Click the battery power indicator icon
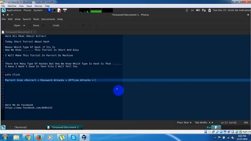This screenshot has width=251, height=141. coord(209,10)
